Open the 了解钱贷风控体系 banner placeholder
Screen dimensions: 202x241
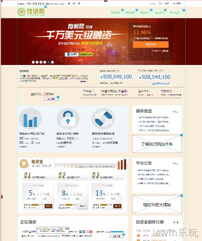click(157, 144)
